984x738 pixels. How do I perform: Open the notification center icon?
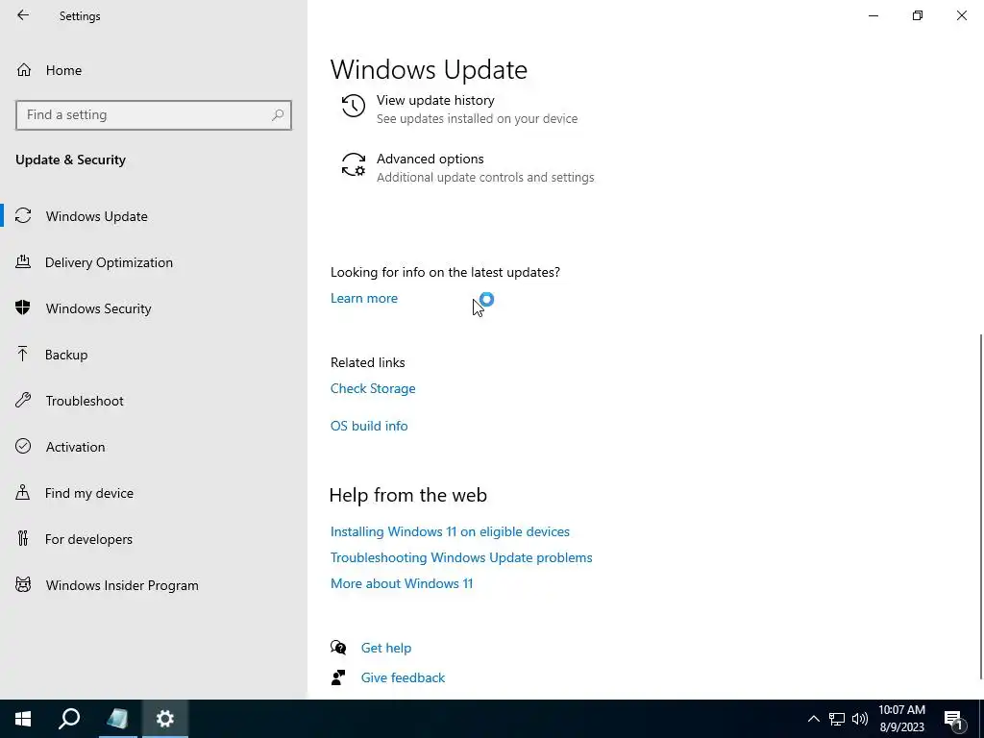pyautogui.click(x=953, y=720)
